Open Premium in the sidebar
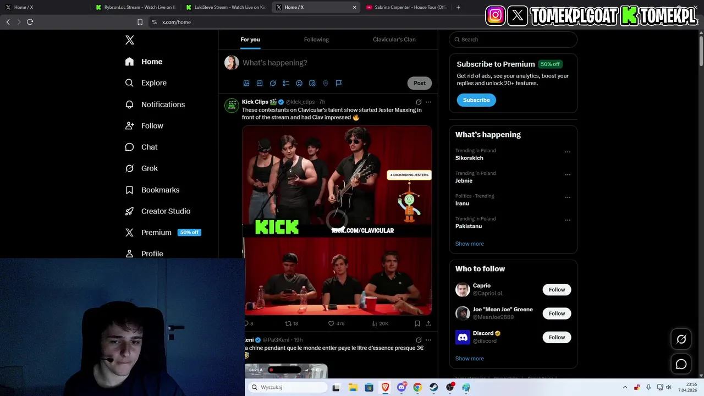This screenshot has width=704, height=396. point(163,233)
